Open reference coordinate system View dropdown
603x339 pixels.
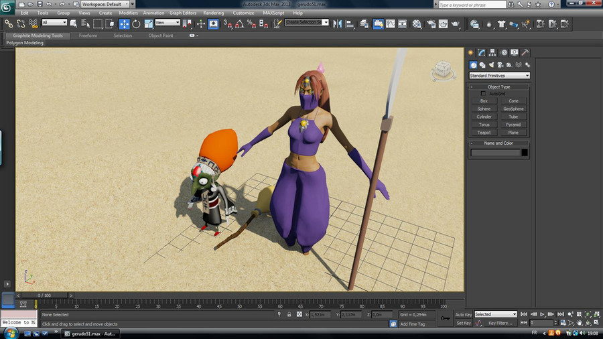[167, 23]
